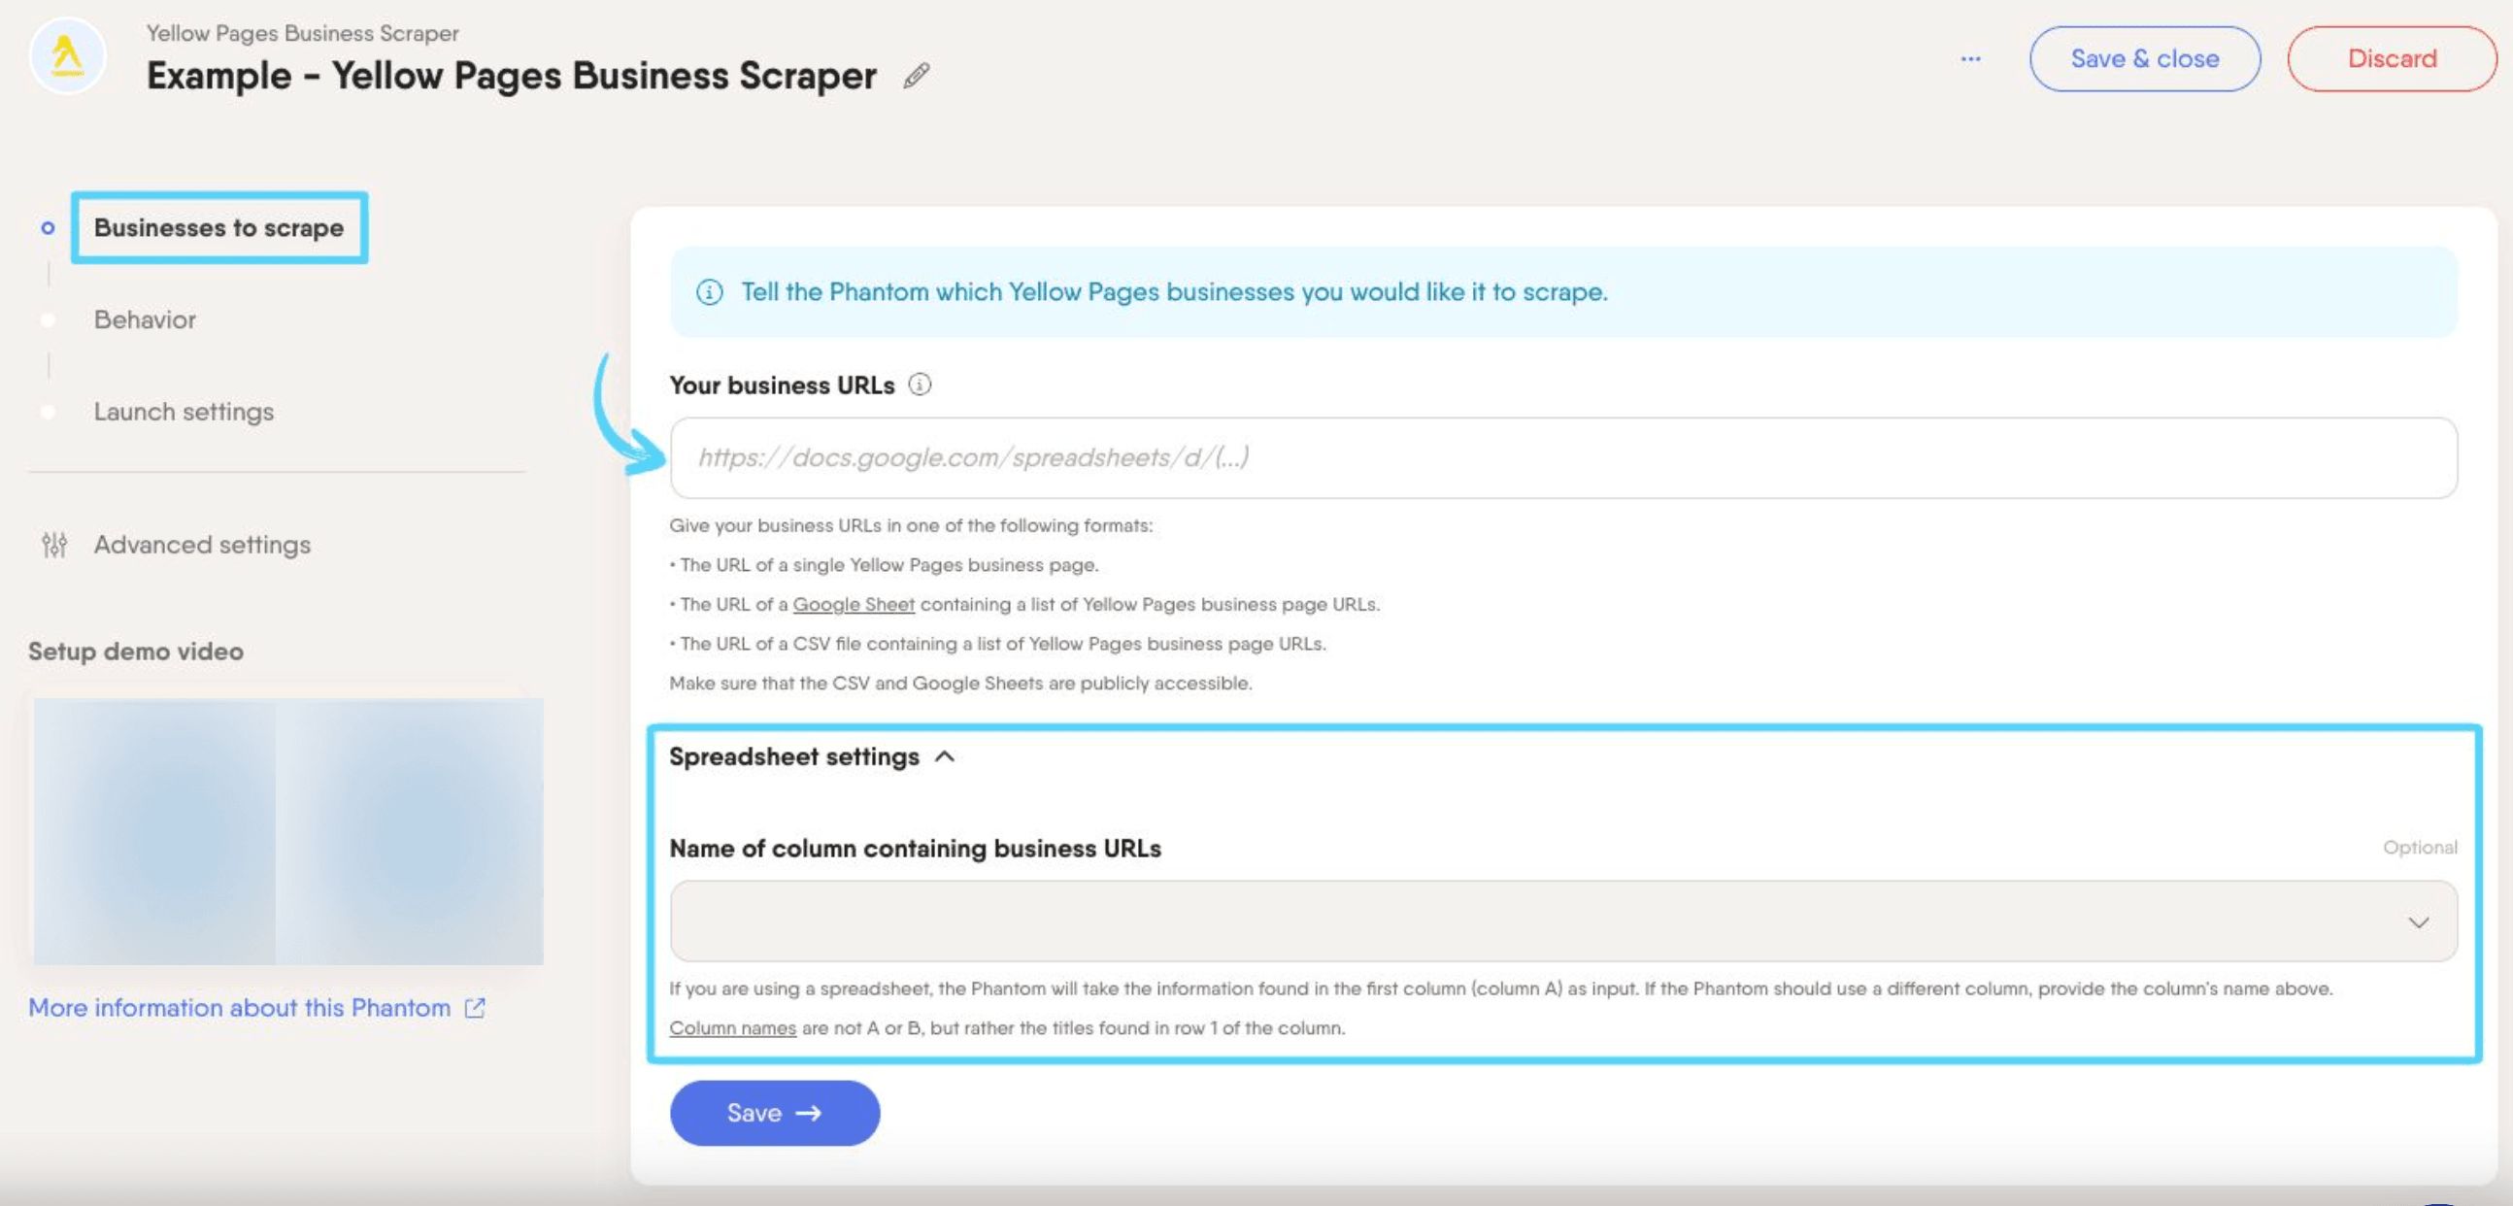
Task: Go to the Launch settings step
Action: point(184,412)
